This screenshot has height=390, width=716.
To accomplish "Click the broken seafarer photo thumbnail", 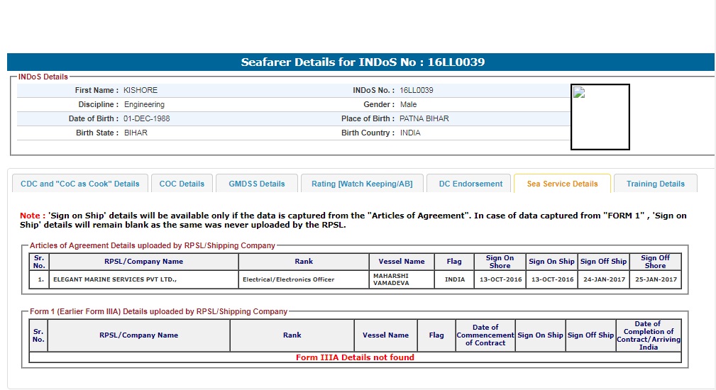I will (578, 93).
